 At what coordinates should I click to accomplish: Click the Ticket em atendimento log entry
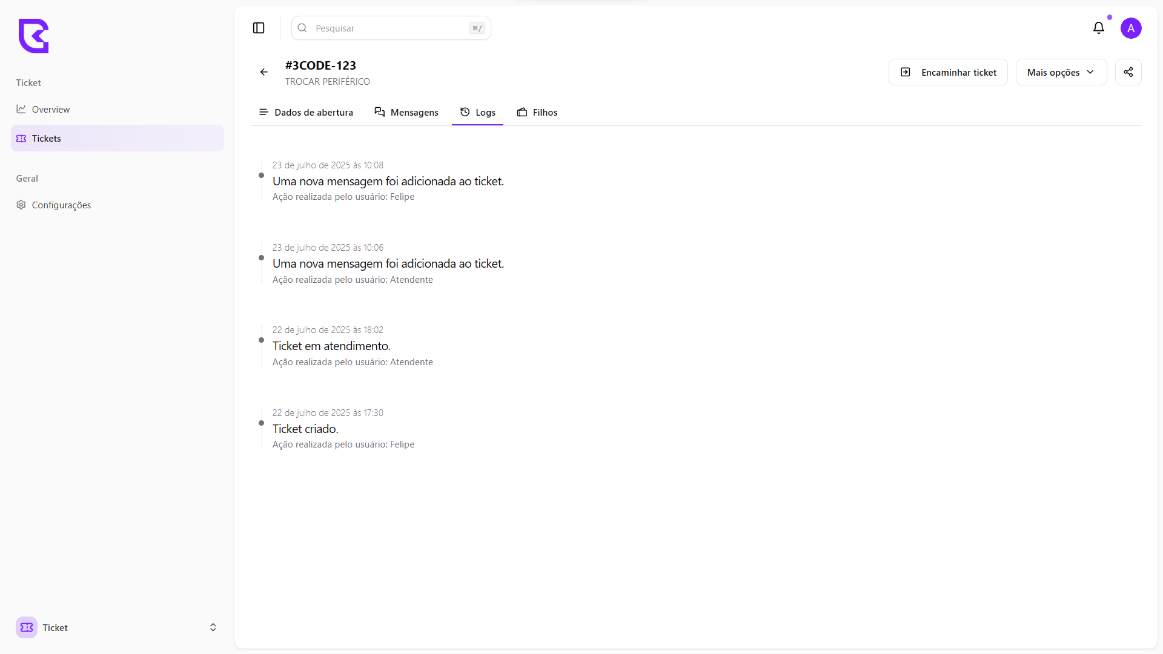pos(331,346)
